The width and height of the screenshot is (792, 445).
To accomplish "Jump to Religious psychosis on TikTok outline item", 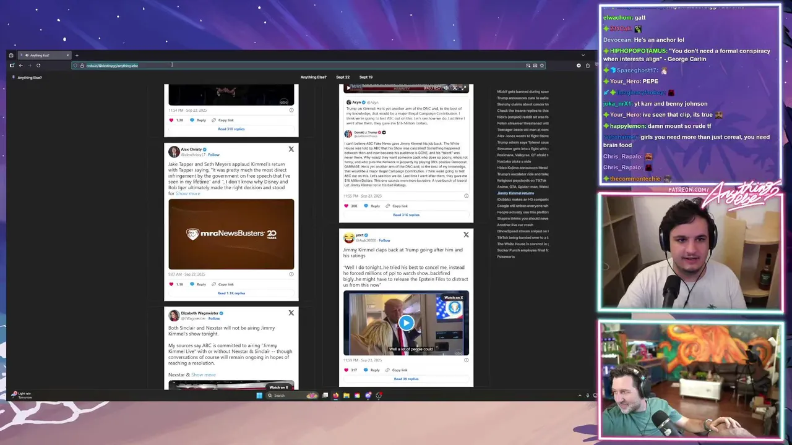I will coord(523,180).
